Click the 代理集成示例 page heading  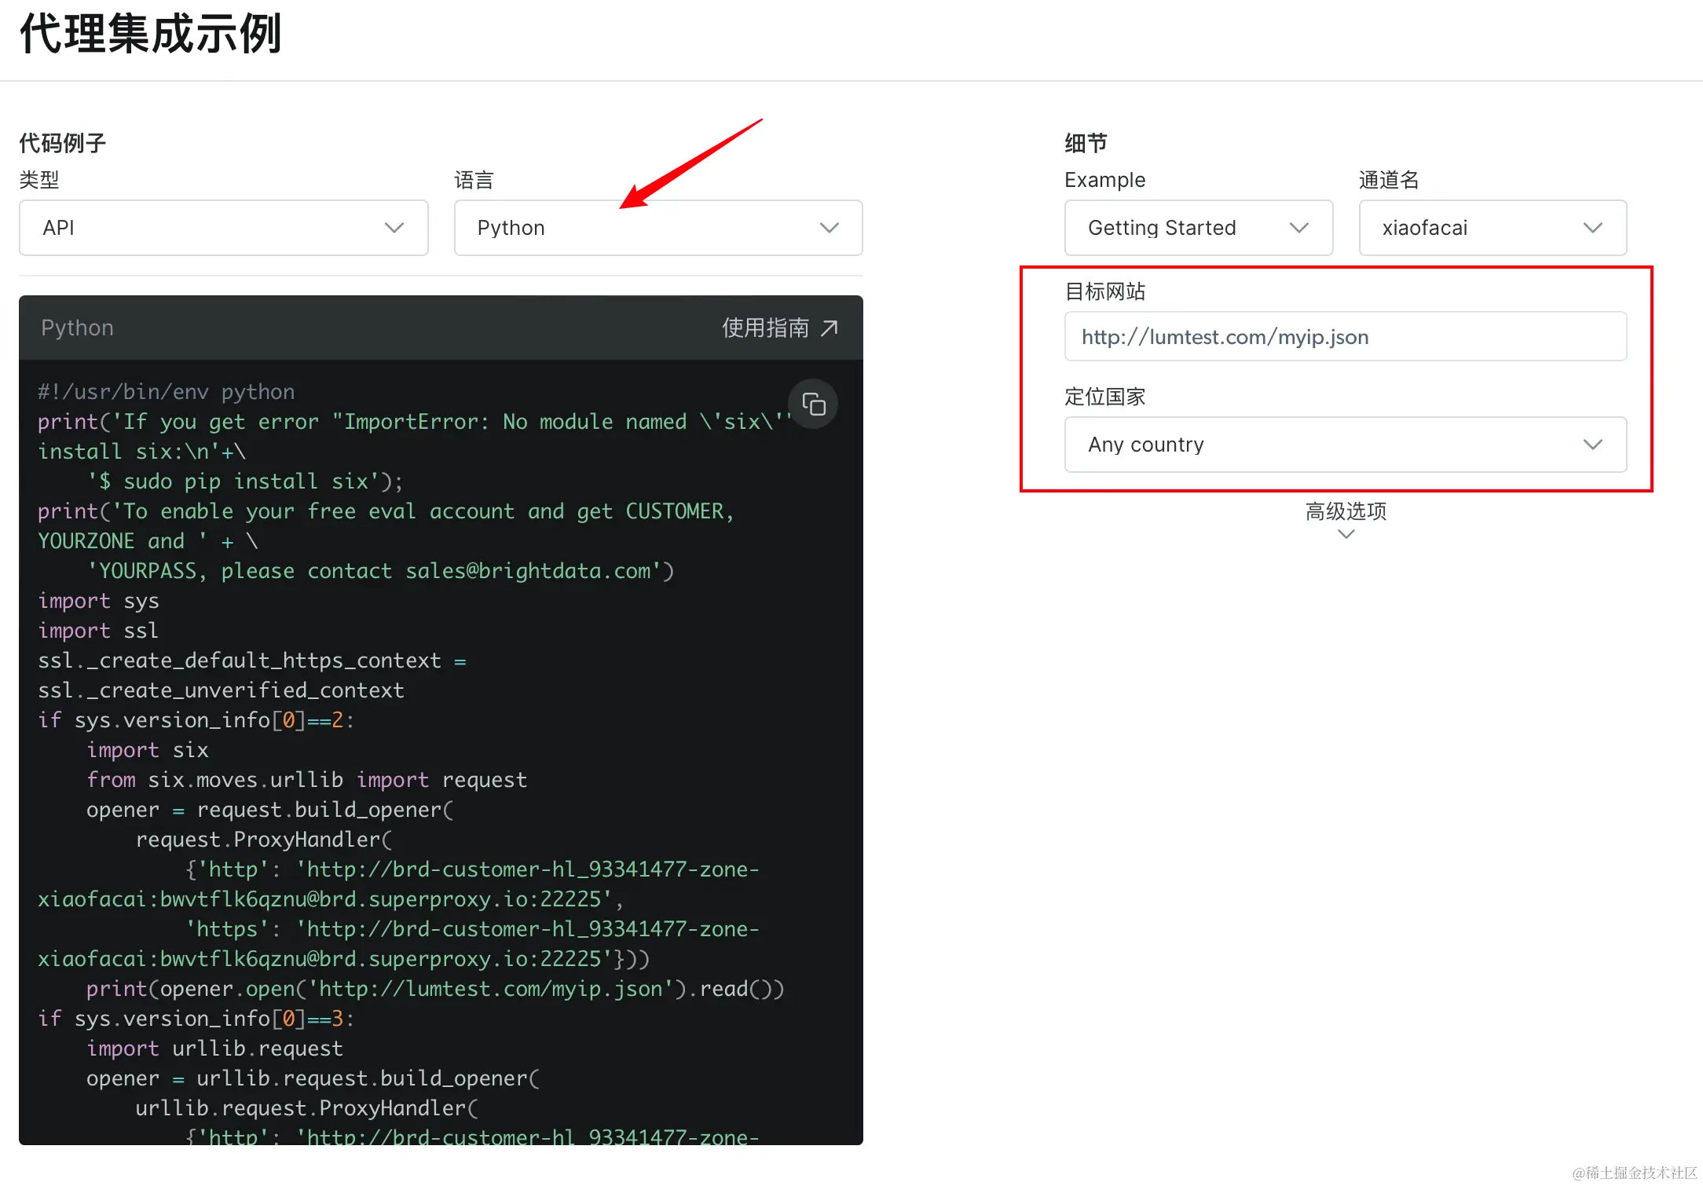click(x=150, y=35)
